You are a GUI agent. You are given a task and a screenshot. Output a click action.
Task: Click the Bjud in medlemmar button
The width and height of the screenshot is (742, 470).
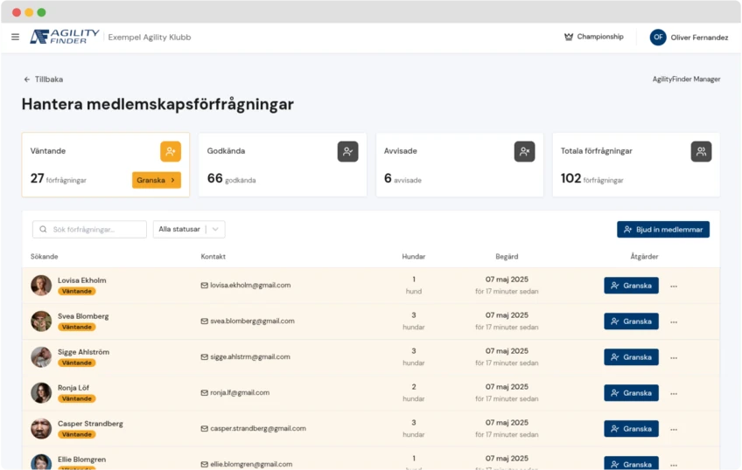662,229
